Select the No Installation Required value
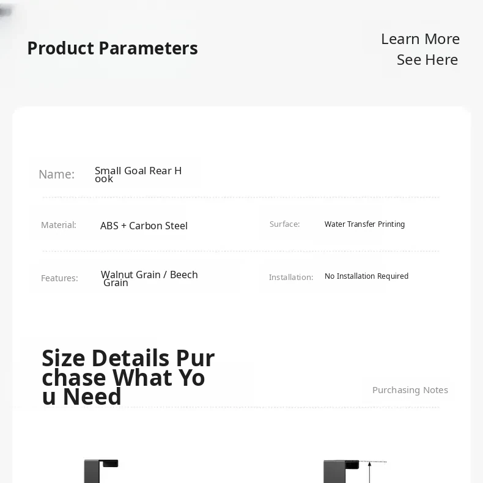The height and width of the screenshot is (483, 483). tap(366, 276)
